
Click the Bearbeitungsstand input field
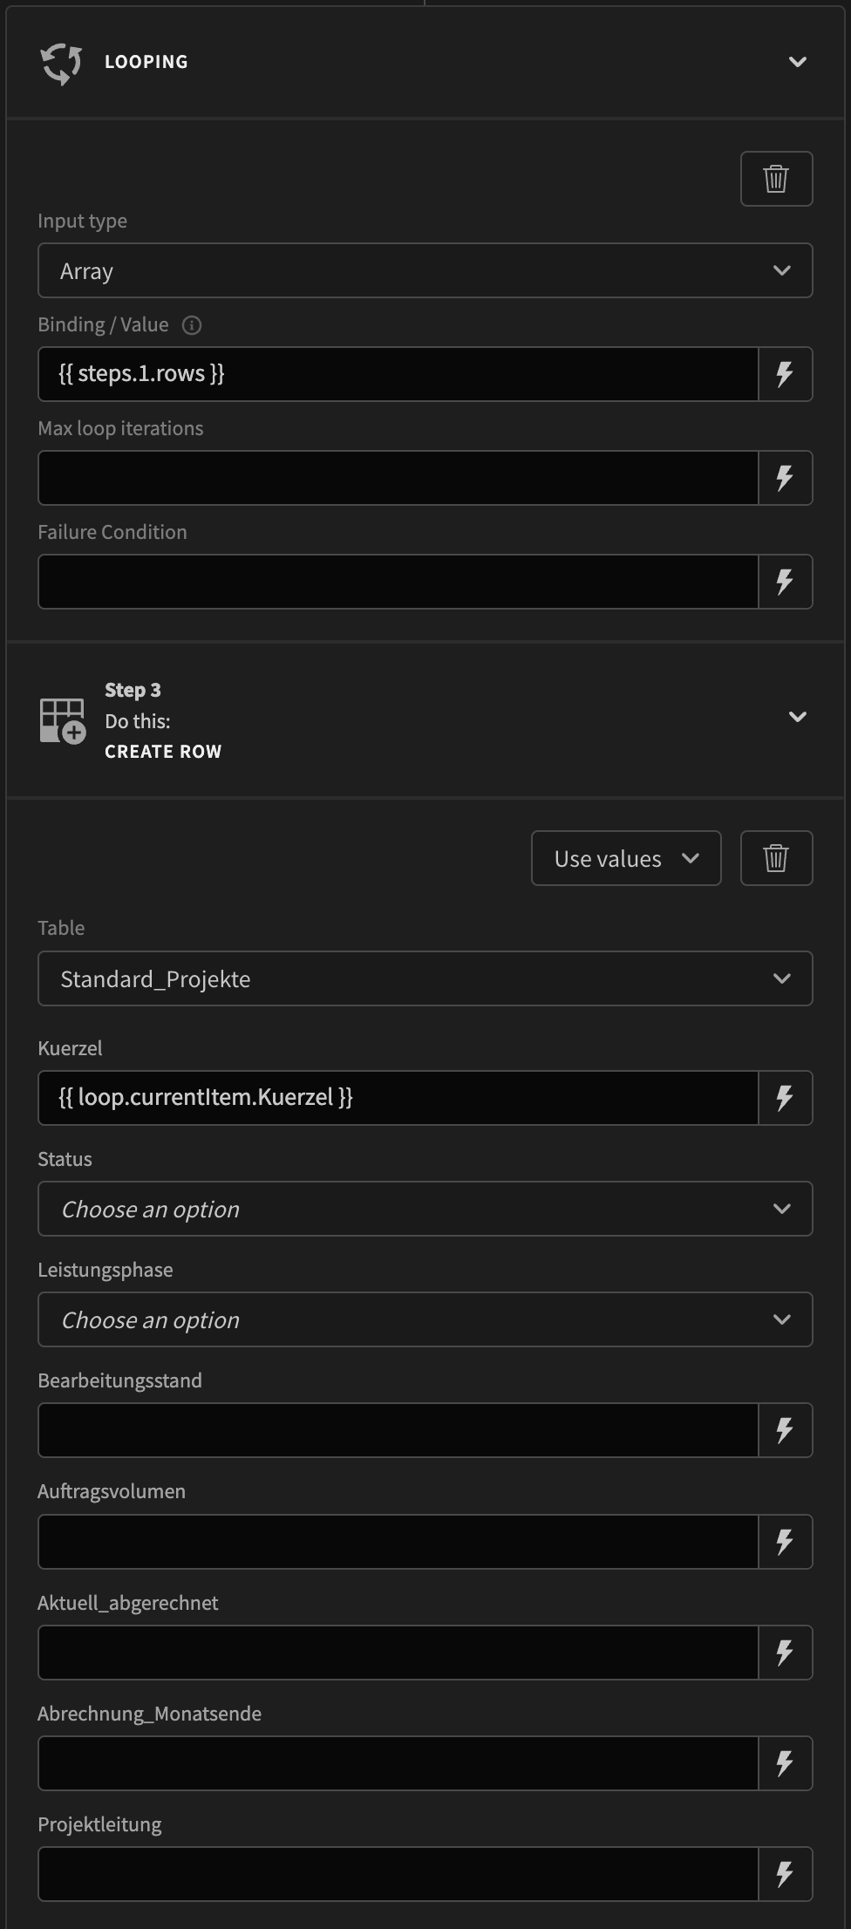[x=398, y=1430]
